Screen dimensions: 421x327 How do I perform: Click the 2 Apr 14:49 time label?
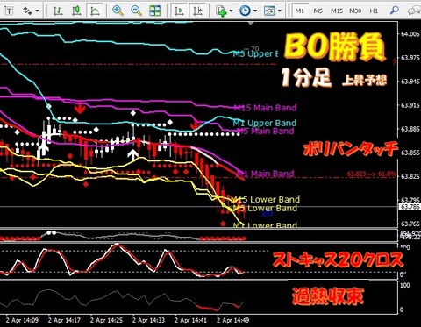pyautogui.click(x=232, y=320)
